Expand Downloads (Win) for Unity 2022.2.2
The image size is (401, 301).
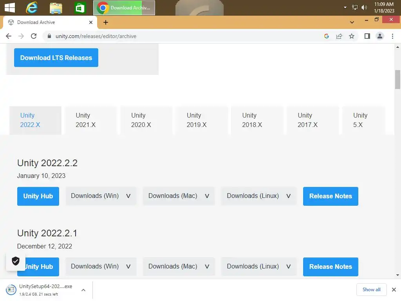click(x=101, y=196)
